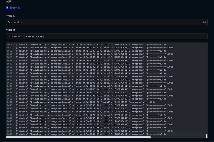Click the 镜像仓库 label text
This screenshot has height=142, width=214.
coord(15,8)
